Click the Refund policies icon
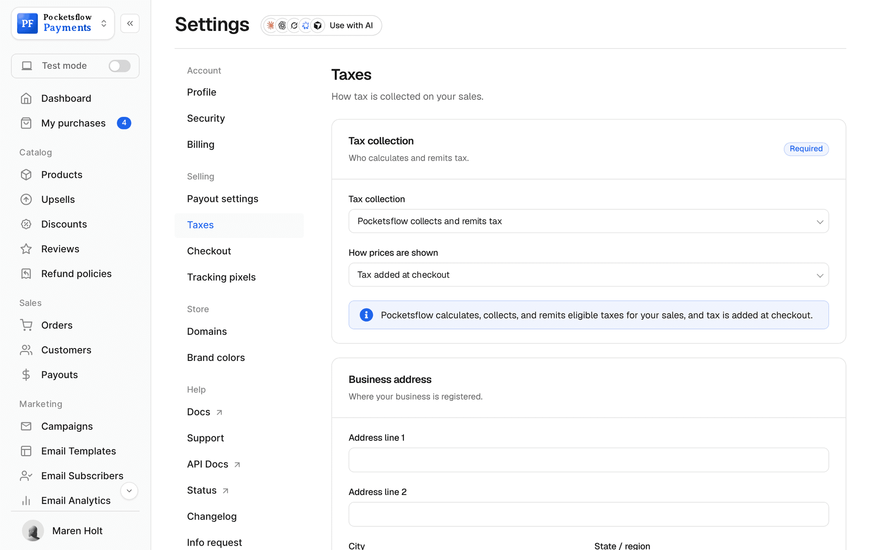Screen dimensions: 880x550 point(26,274)
